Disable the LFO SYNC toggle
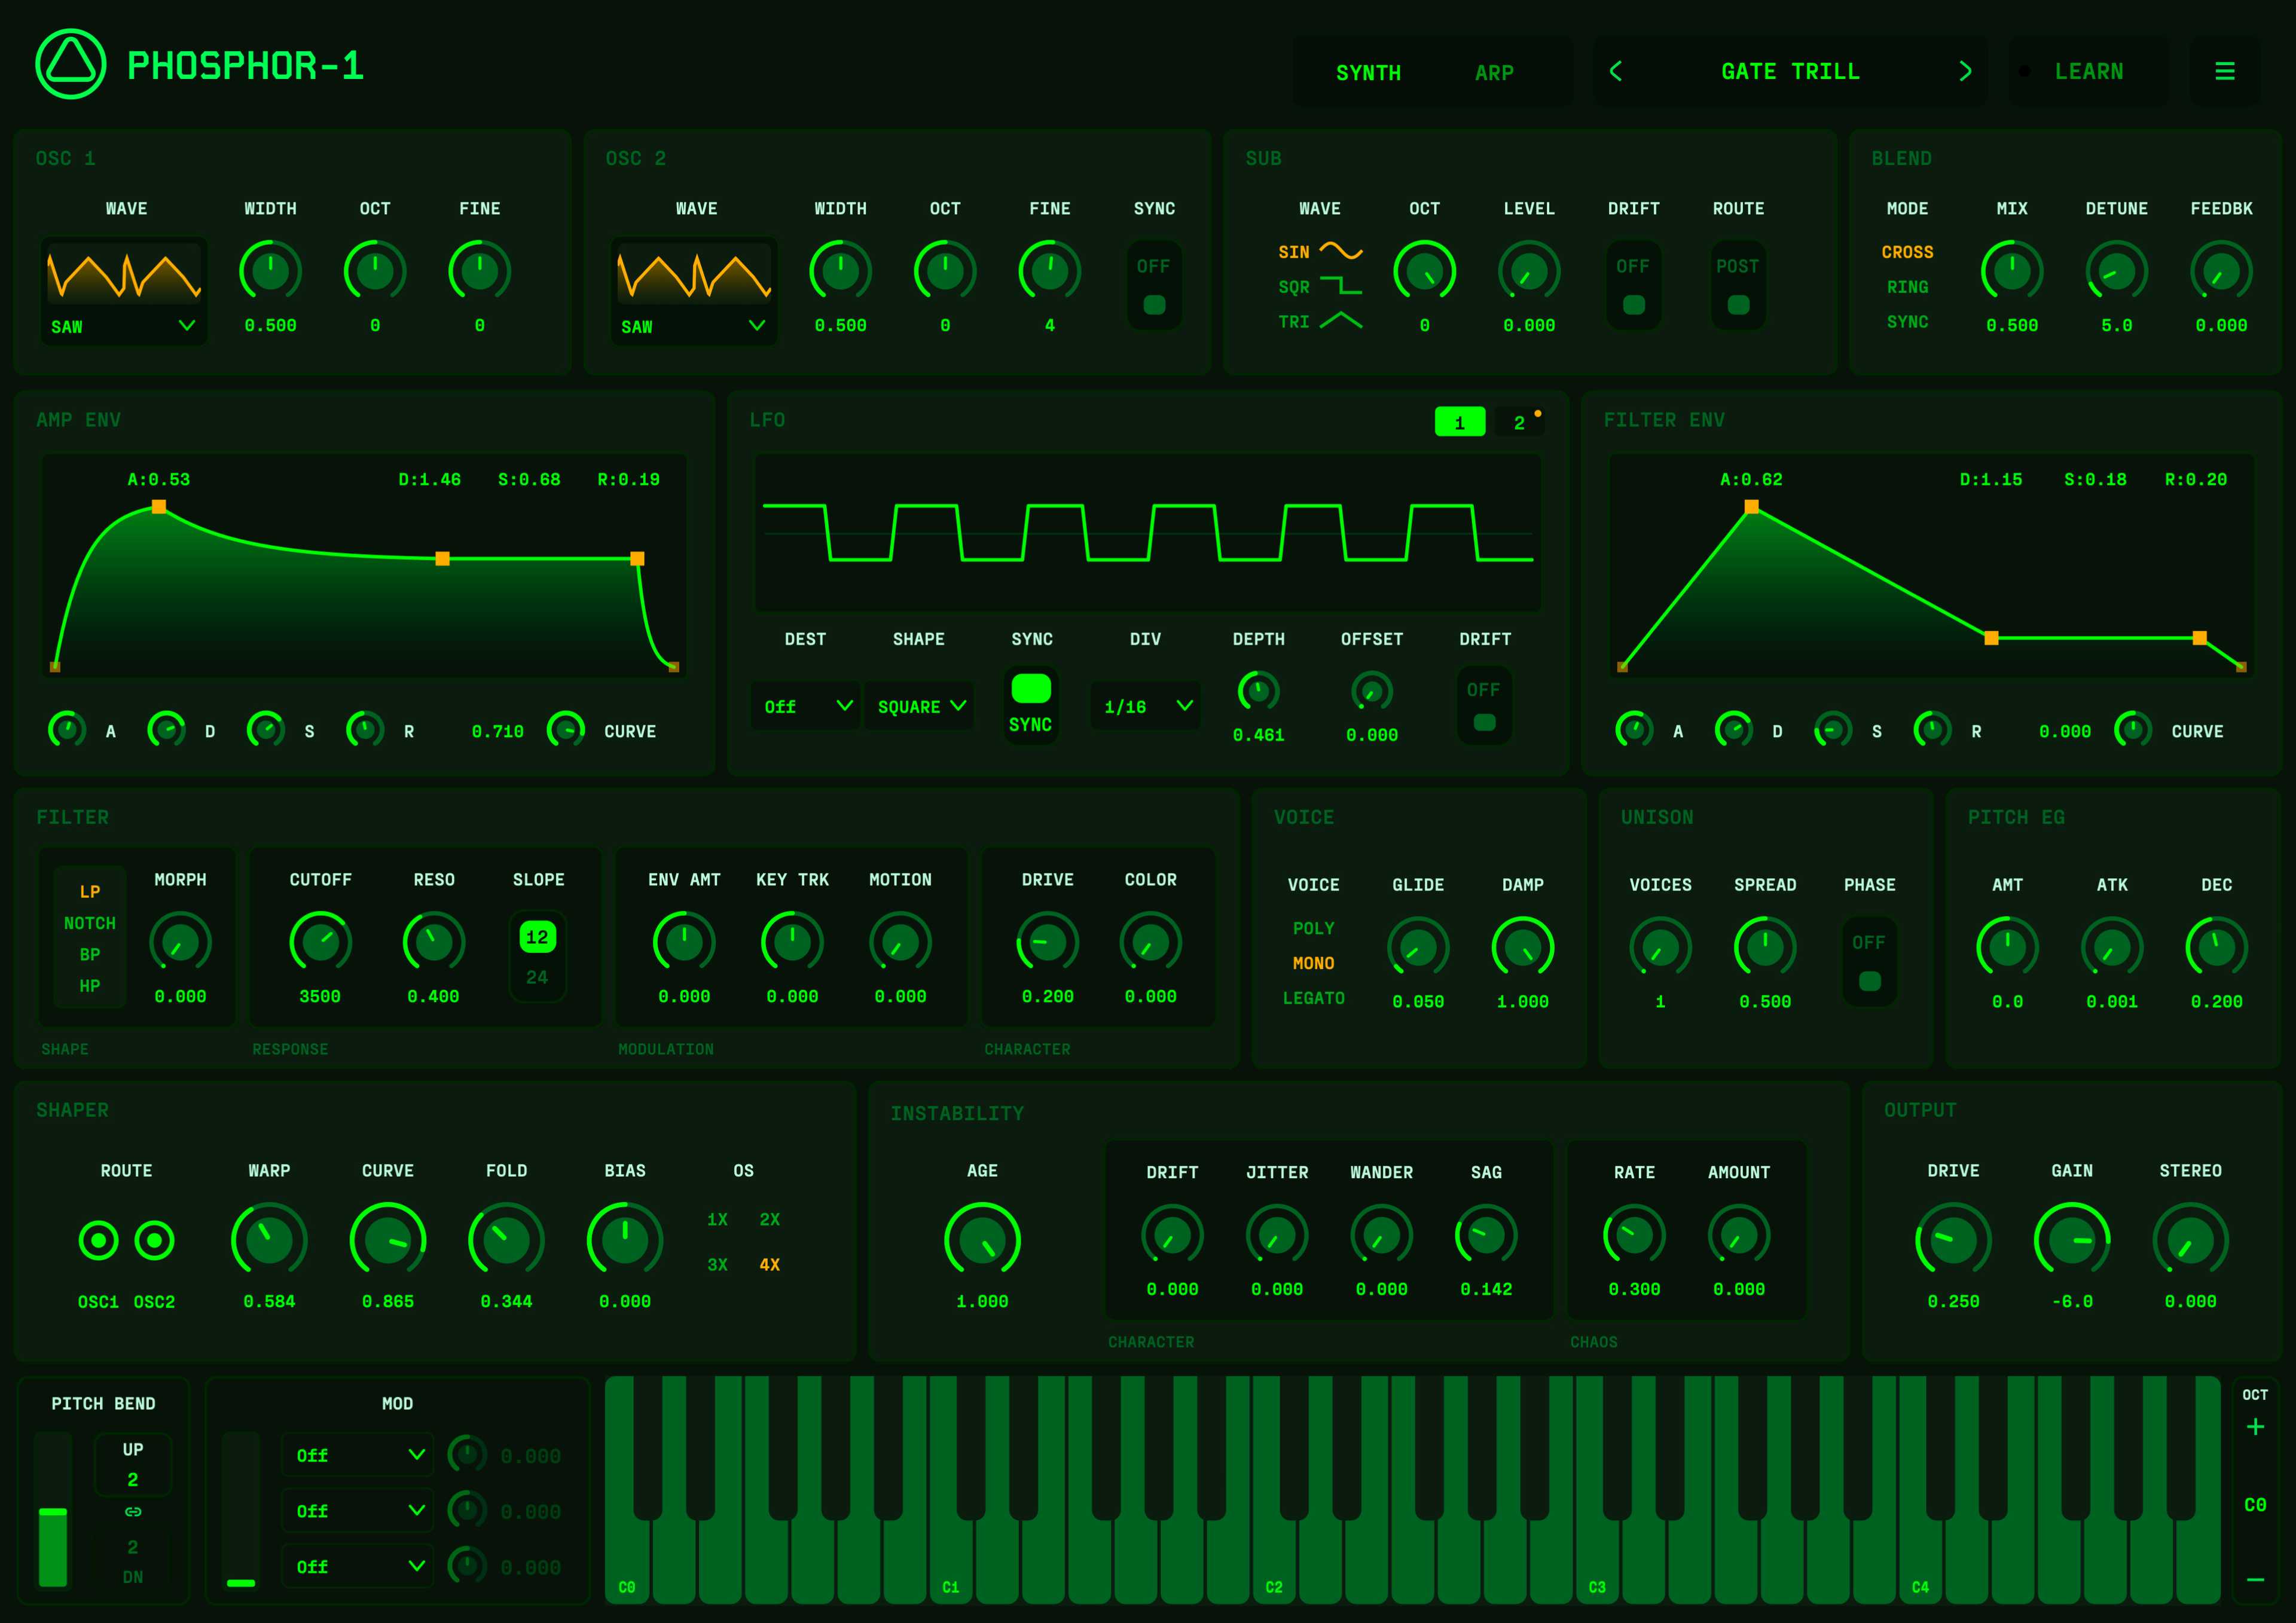Image resolution: width=2296 pixels, height=1623 pixels. pos(1031,704)
